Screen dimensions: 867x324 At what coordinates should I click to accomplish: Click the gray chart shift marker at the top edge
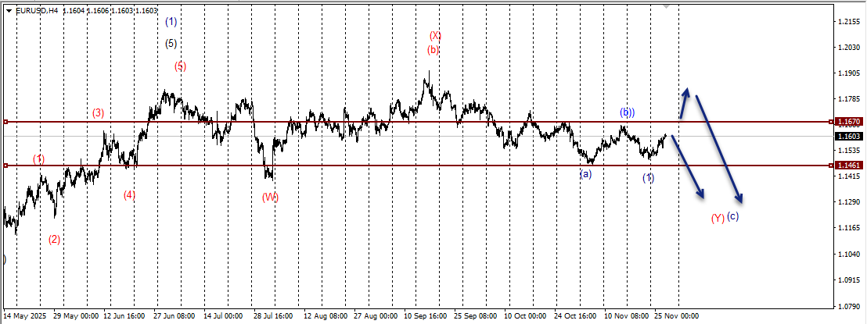coord(667,6)
